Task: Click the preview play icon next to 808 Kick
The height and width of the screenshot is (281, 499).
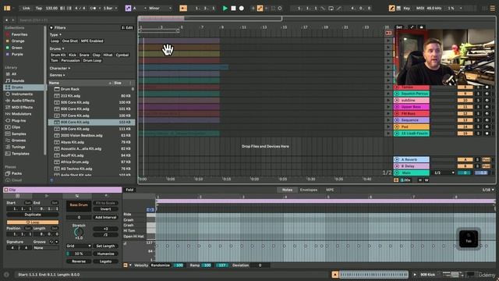Action: coord(415,275)
